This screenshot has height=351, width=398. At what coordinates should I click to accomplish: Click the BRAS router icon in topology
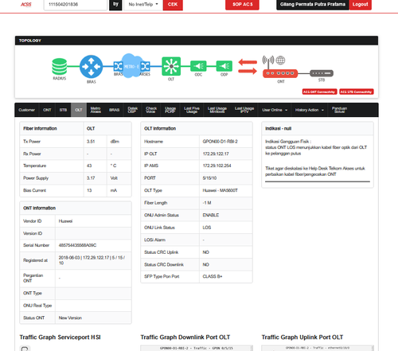click(92, 67)
